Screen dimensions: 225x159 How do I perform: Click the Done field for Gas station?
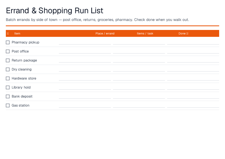(193, 106)
